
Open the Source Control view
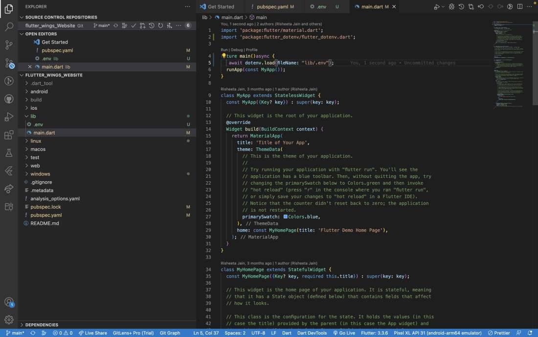(9, 45)
